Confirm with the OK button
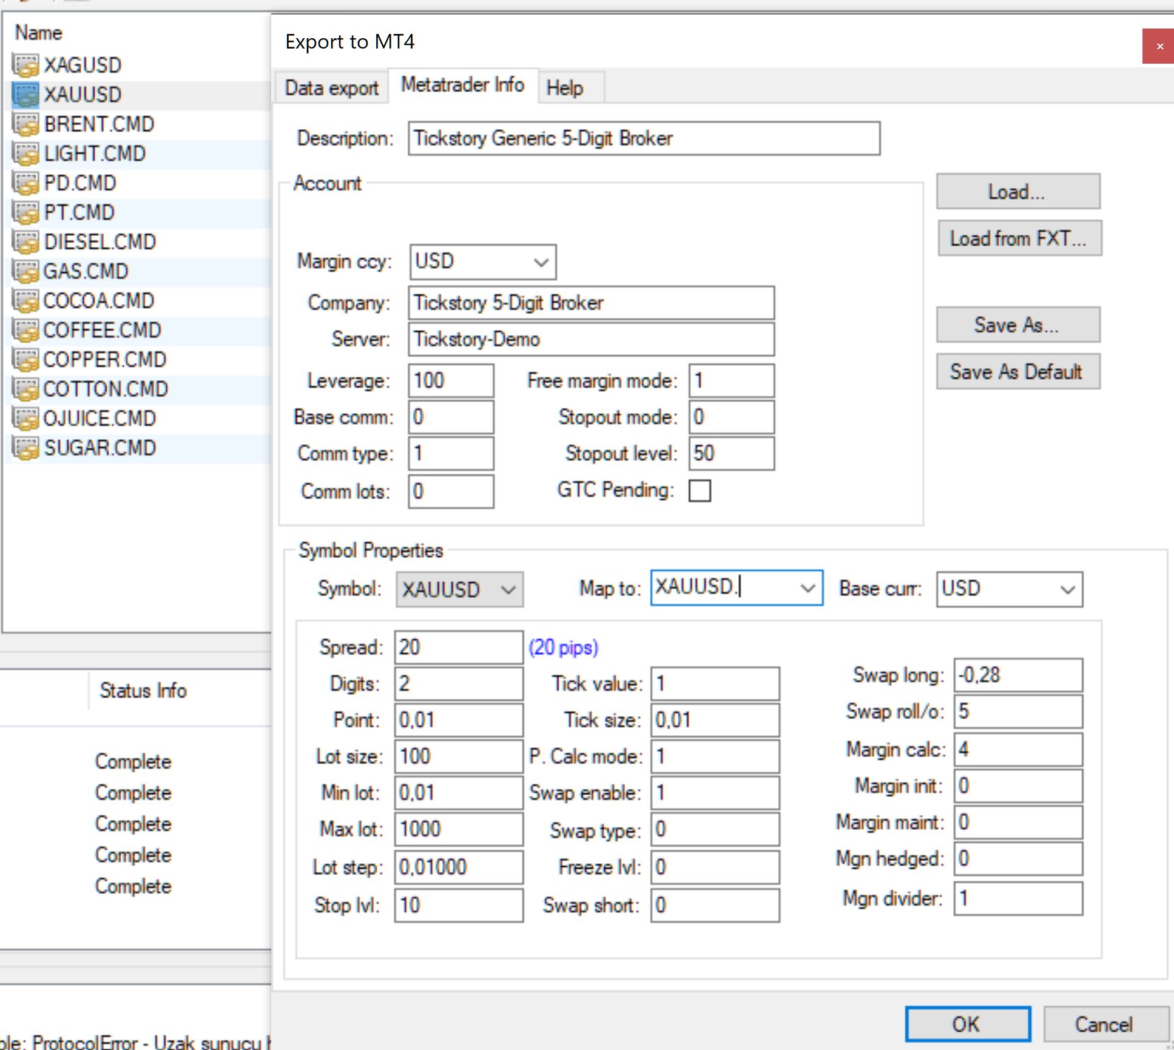The height and width of the screenshot is (1050, 1174). (968, 1024)
